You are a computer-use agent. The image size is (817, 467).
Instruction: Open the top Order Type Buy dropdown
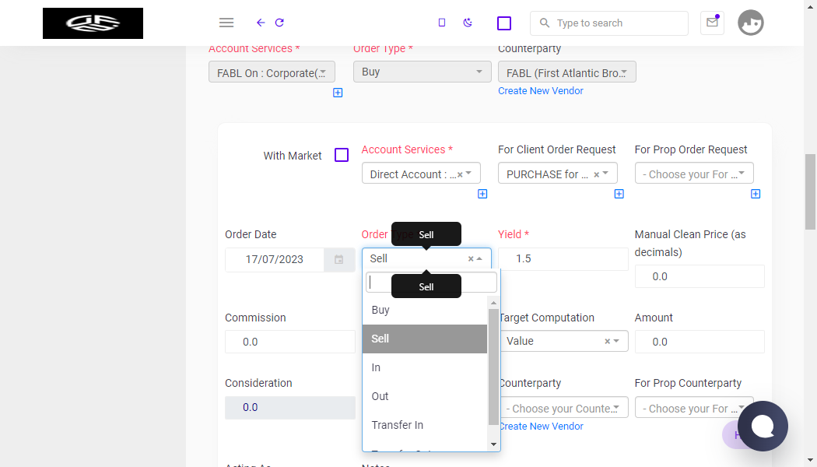click(422, 72)
